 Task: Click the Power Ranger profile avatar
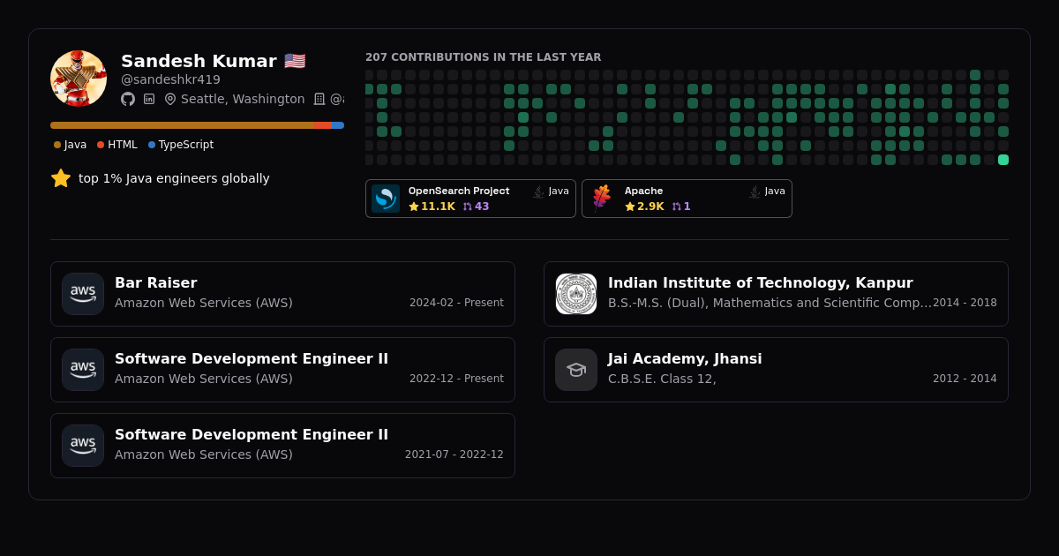(x=79, y=79)
